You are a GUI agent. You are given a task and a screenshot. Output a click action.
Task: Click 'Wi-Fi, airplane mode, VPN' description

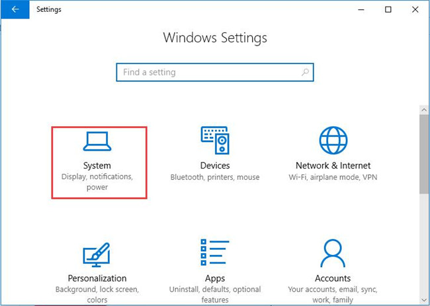tap(333, 177)
